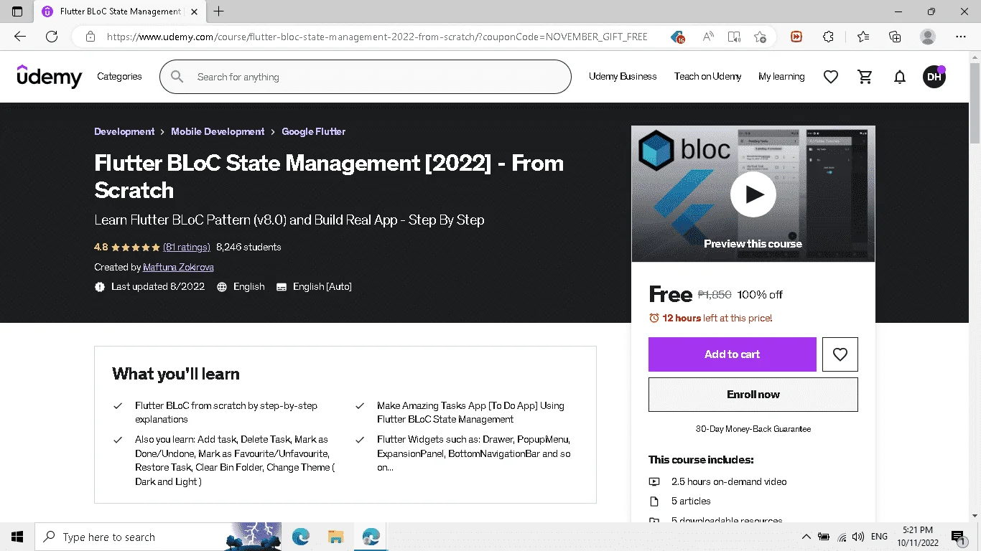Click the Udemy logo
Viewport: 981px width, 551px height.
point(50,76)
